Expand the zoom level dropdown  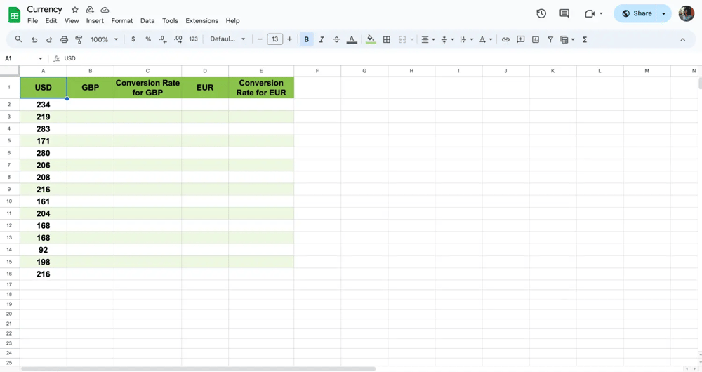(105, 40)
